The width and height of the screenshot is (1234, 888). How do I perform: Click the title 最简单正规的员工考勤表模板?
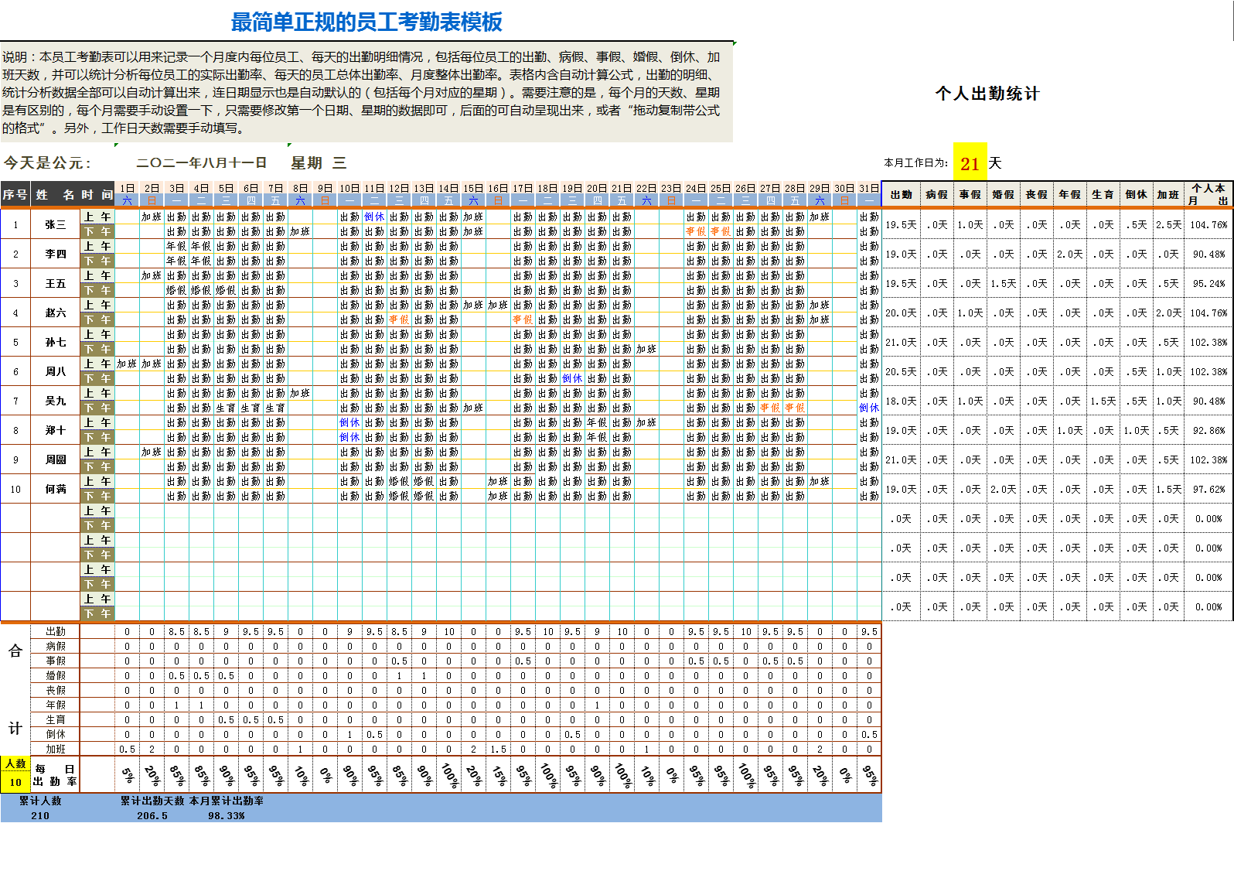click(366, 22)
